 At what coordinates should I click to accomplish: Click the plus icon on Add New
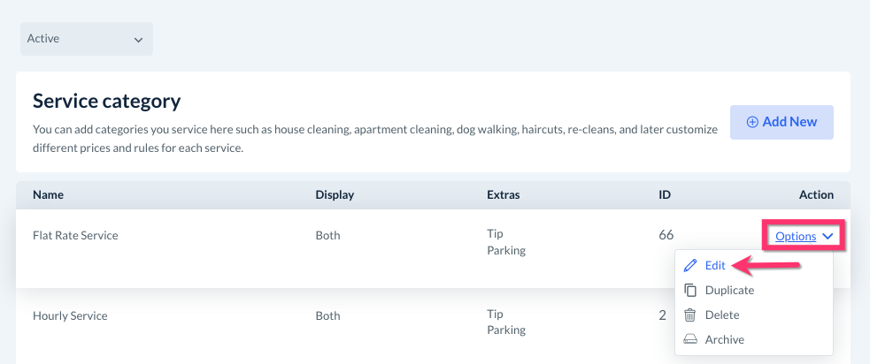tap(752, 122)
